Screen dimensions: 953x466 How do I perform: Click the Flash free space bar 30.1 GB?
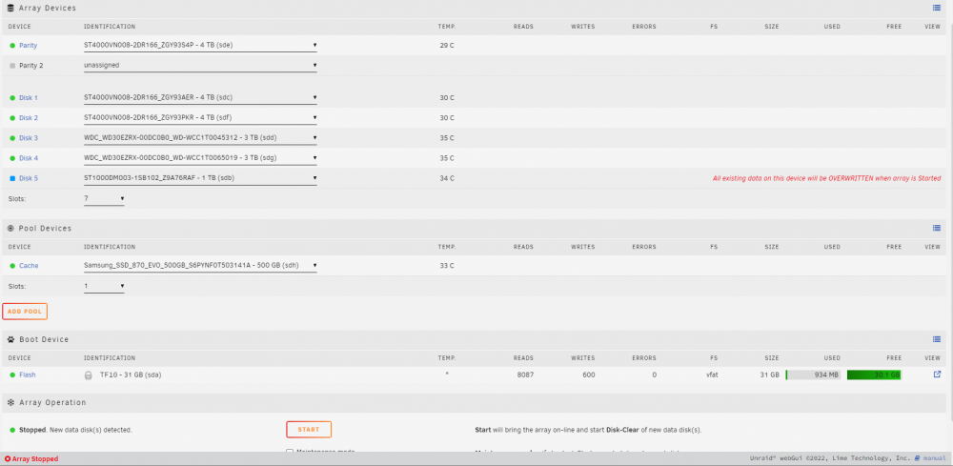click(x=874, y=375)
